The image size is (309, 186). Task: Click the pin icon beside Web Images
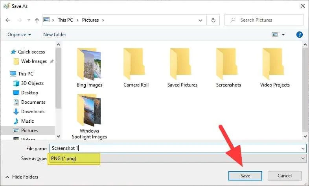[51, 61]
